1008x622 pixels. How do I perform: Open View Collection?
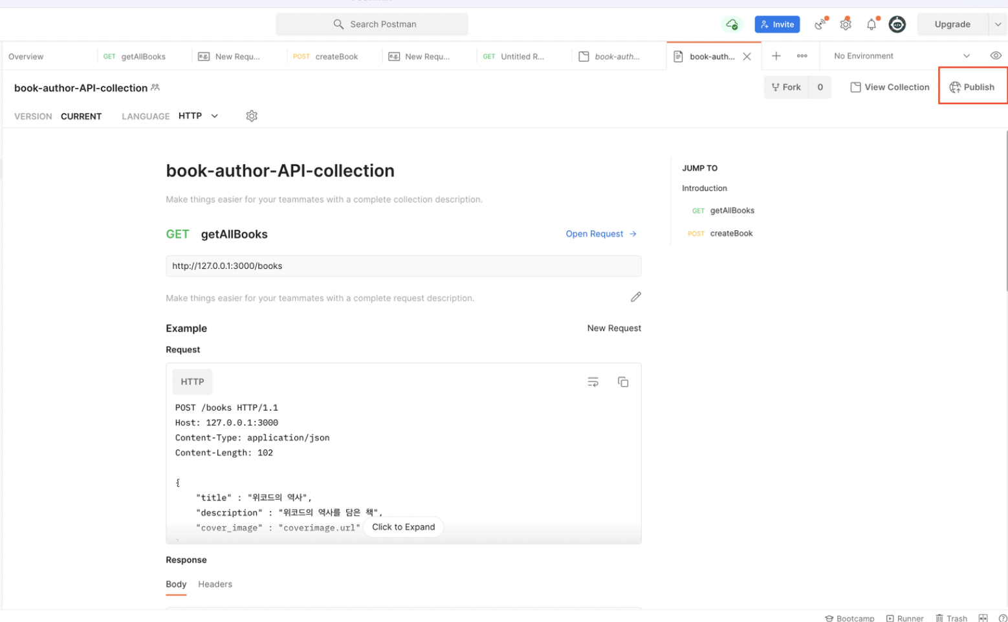point(890,87)
